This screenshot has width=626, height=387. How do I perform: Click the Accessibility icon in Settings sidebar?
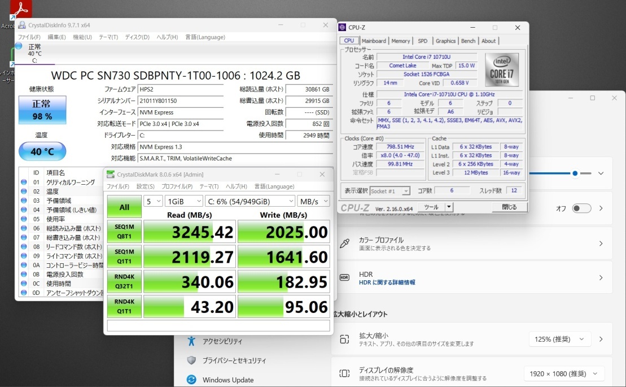[191, 341]
